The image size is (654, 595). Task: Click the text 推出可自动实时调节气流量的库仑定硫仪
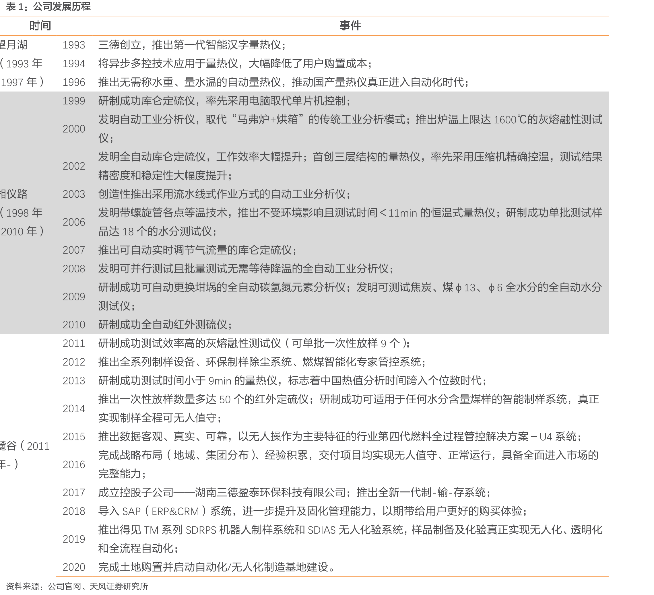coord(195,250)
